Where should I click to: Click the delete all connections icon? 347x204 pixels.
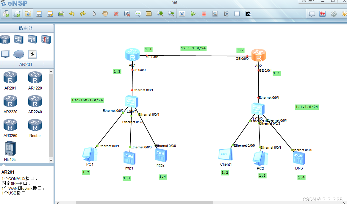click(x=127, y=14)
